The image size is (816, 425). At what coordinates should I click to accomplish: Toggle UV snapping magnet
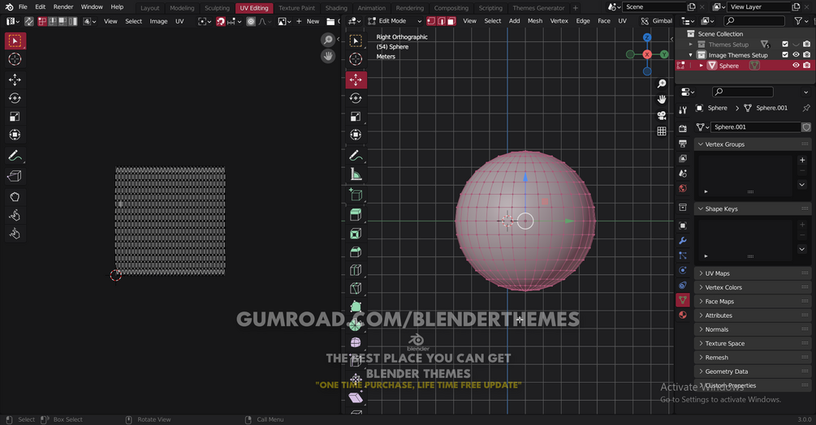pyautogui.click(x=221, y=21)
